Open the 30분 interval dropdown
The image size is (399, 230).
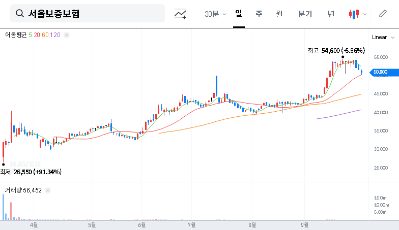coord(215,14)
